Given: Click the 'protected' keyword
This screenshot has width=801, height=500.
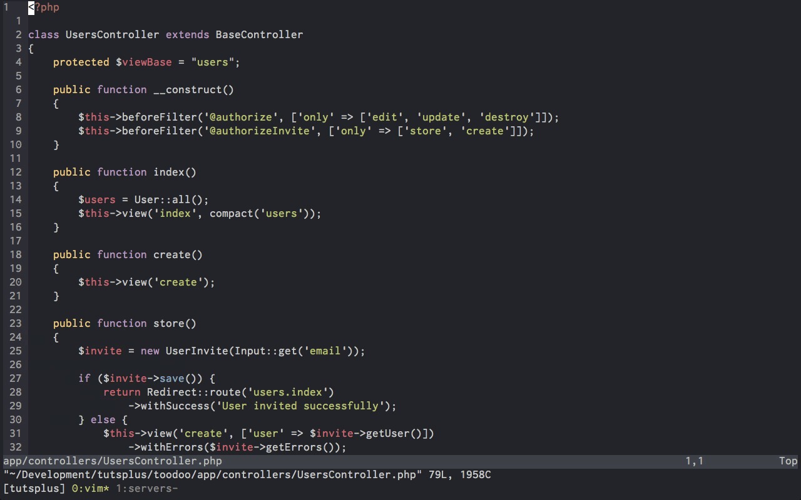Looking at the screenshot, I should pyautogui.click(x=81, y=62).
